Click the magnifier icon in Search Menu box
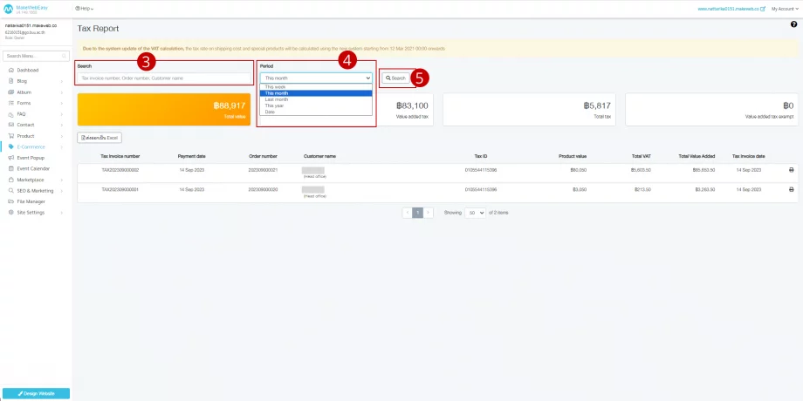Viewport: 803px width, 401px height. click(x=64, y=56)
